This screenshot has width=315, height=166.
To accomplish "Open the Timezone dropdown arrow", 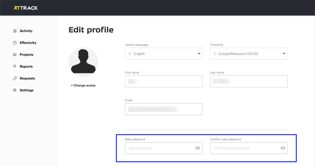I will pos(284,53).
